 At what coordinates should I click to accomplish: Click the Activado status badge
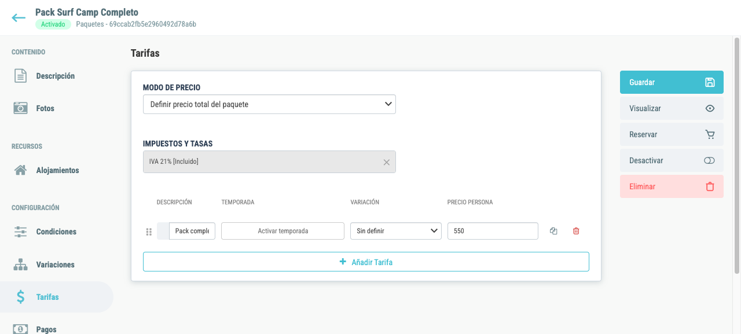coord(53,24)
